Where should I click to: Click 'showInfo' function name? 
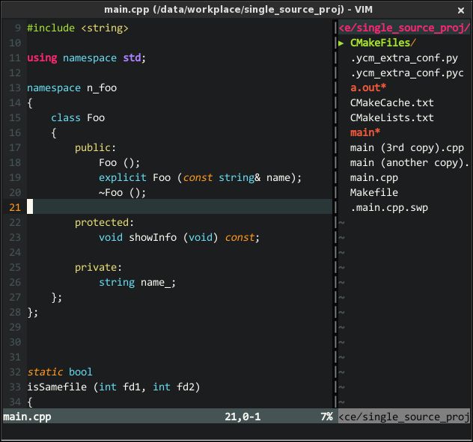(153, 237)
